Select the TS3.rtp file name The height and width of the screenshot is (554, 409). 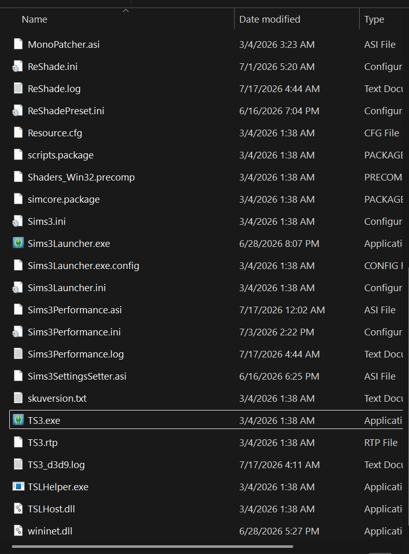coord(42,443)
